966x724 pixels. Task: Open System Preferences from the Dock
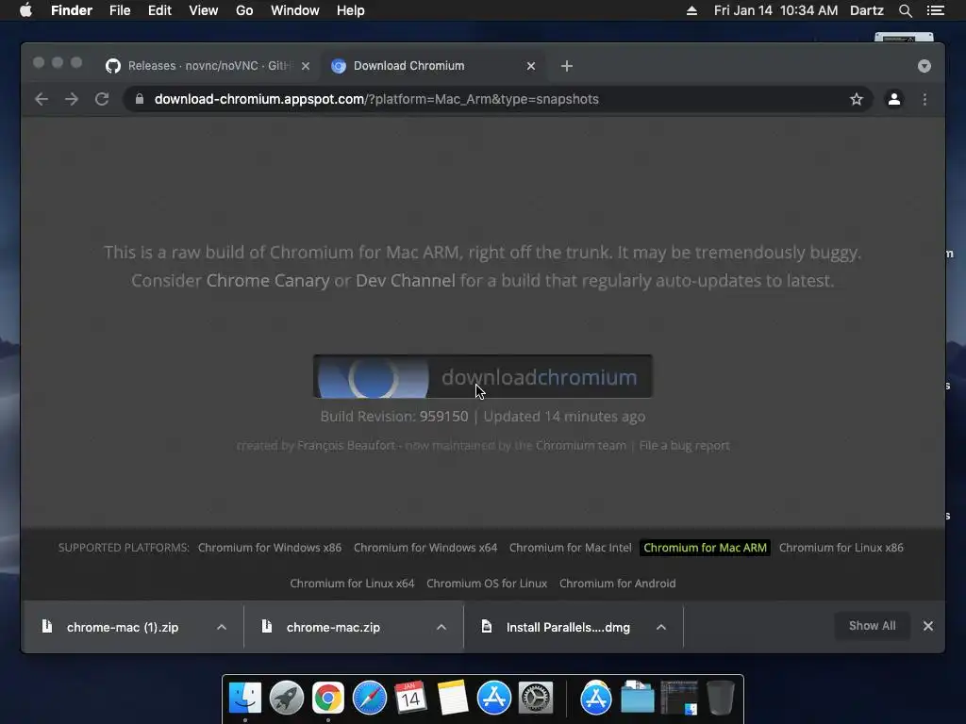click(536, 699)
